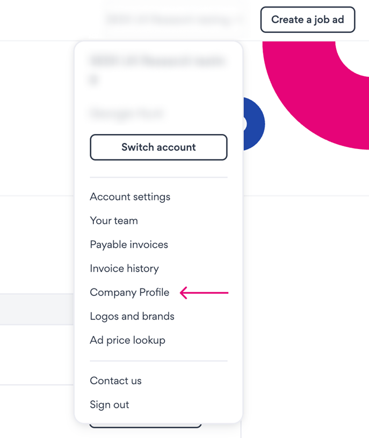This screenshot has width=369, height=438.
Task: Collapse the blurred account dropdown in header
Action: click(x=175, y=20)
